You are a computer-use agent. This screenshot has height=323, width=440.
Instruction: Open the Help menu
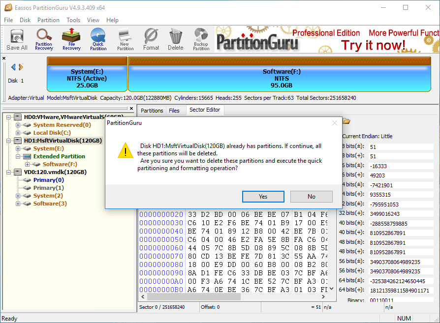112,20
